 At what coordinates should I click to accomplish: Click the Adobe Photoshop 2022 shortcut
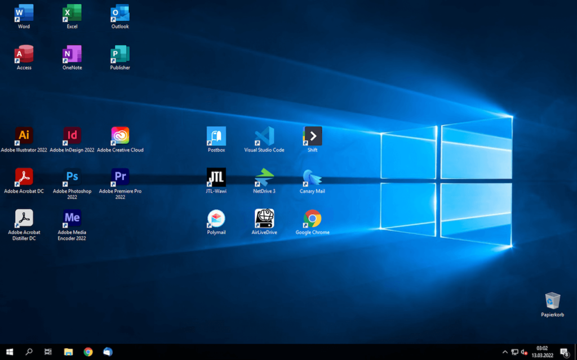point(72,184)
